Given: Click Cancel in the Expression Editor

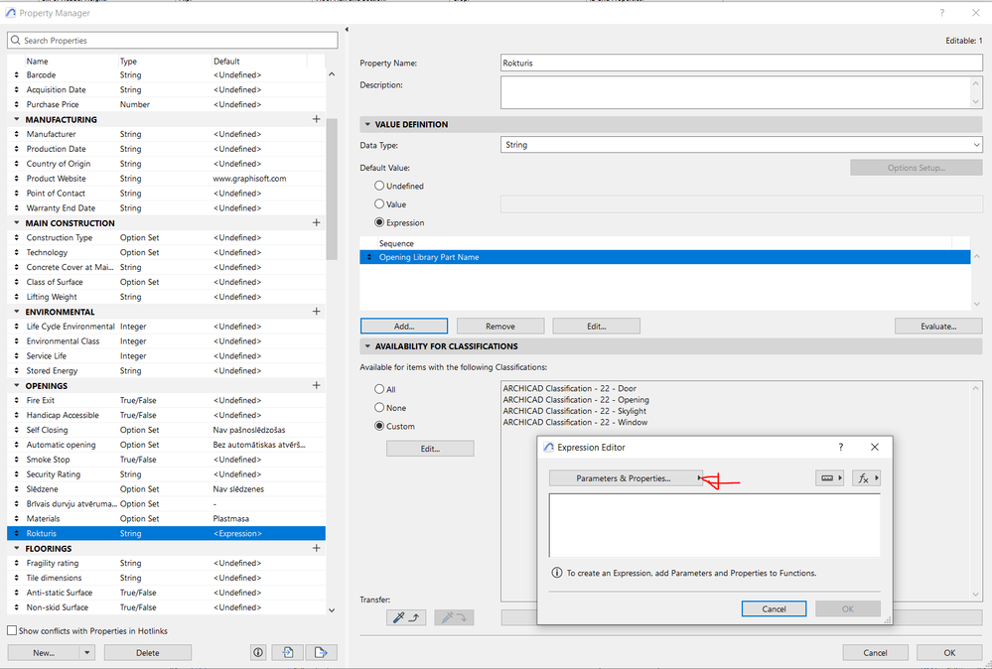Looking at the screenshot, I should pyautogui.click(x=774, y=608).
